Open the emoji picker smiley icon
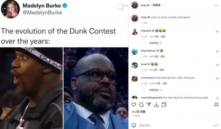This screenshot has width=221, height=129. [x=134, y=125]
